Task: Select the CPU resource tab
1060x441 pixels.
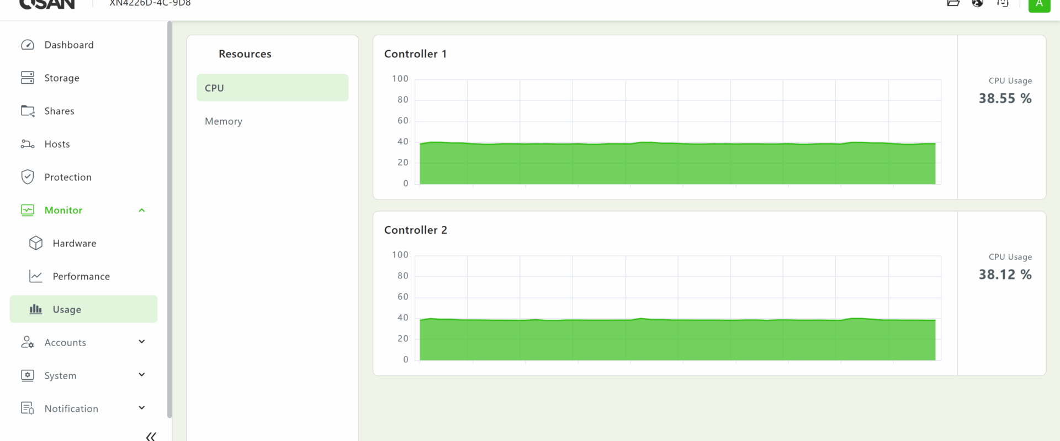Action: tap(272, 88)
